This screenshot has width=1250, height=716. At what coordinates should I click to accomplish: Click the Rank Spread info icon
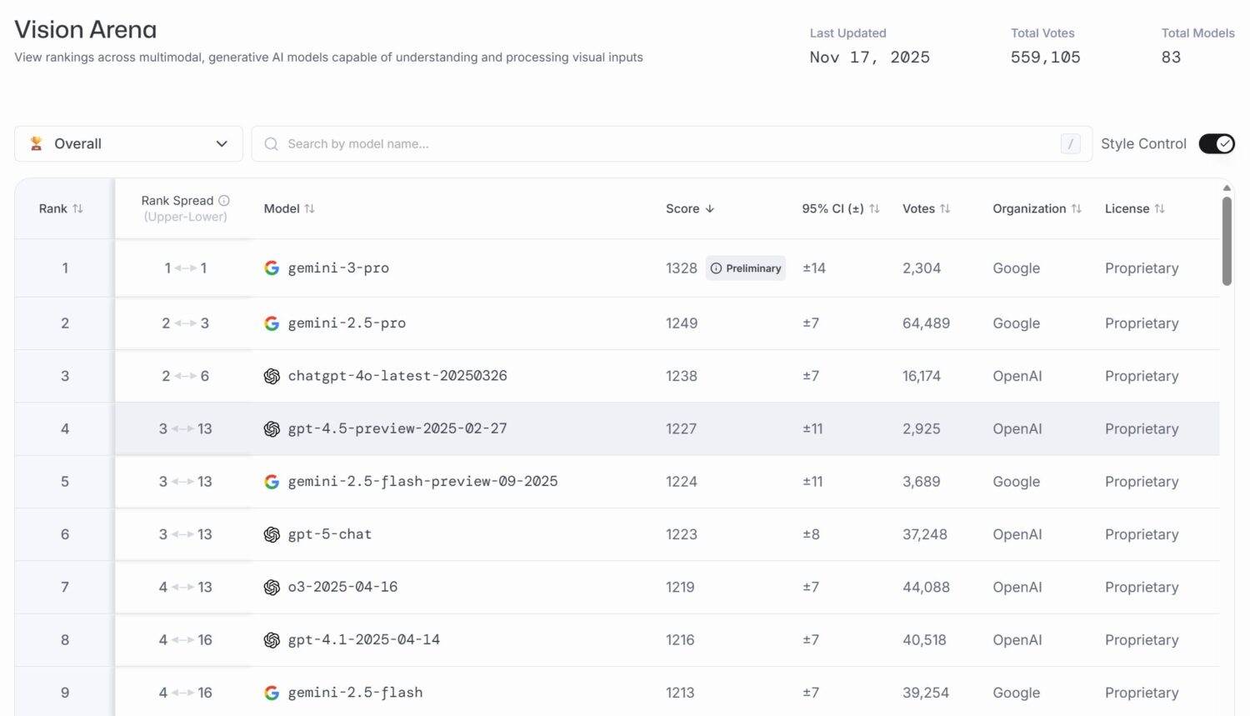(x=223, y=201)
